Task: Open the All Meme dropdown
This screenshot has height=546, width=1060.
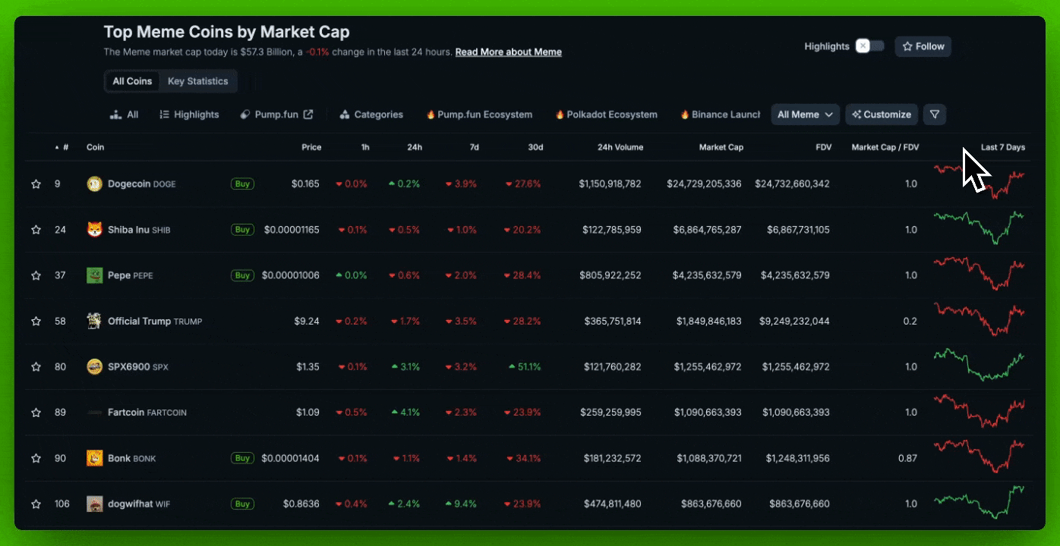Action: [805, 115]
